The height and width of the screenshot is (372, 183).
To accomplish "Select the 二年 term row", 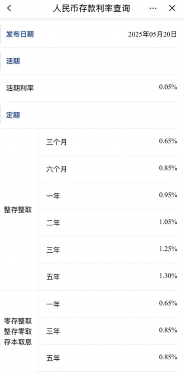I will (x=108, y=223).
